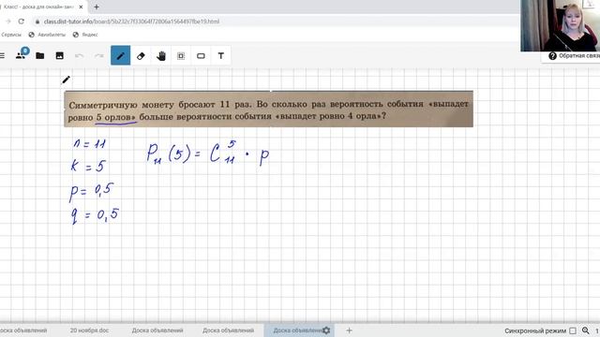This screenshot has width=600, height=337.
Task: Select the Pen drawing tool
Action: coord(121,55)
